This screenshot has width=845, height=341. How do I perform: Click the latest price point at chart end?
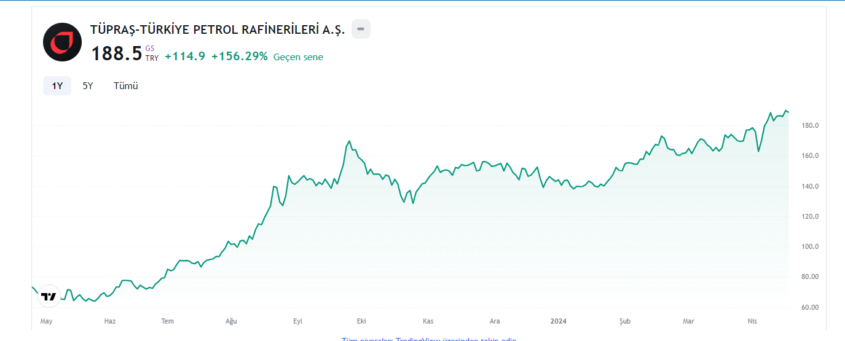(788, 112)
